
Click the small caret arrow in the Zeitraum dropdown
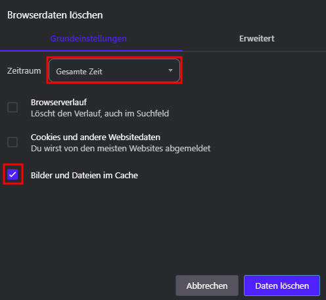coord(170,70)
